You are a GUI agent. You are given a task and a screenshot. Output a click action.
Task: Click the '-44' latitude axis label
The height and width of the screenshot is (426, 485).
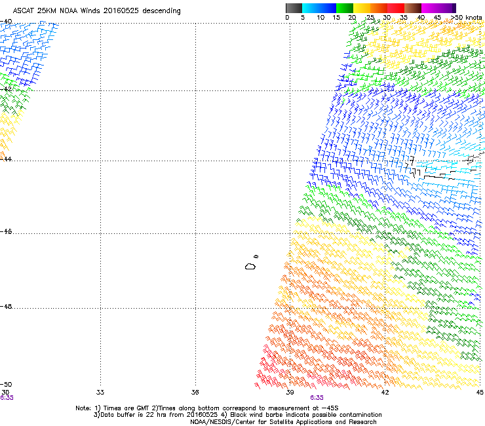6,159
